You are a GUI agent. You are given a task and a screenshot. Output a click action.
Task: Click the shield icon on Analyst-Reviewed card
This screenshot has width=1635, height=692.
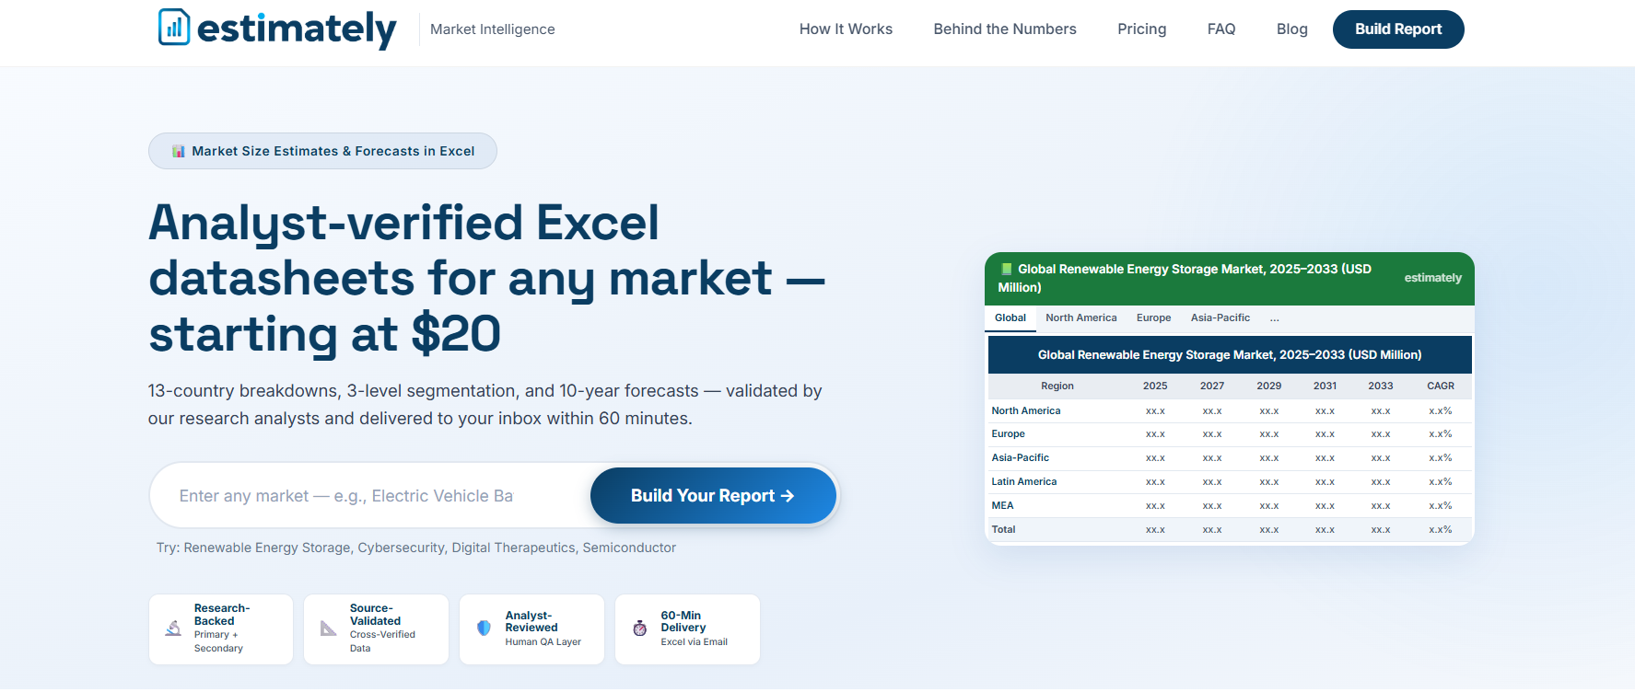(484, 629)
